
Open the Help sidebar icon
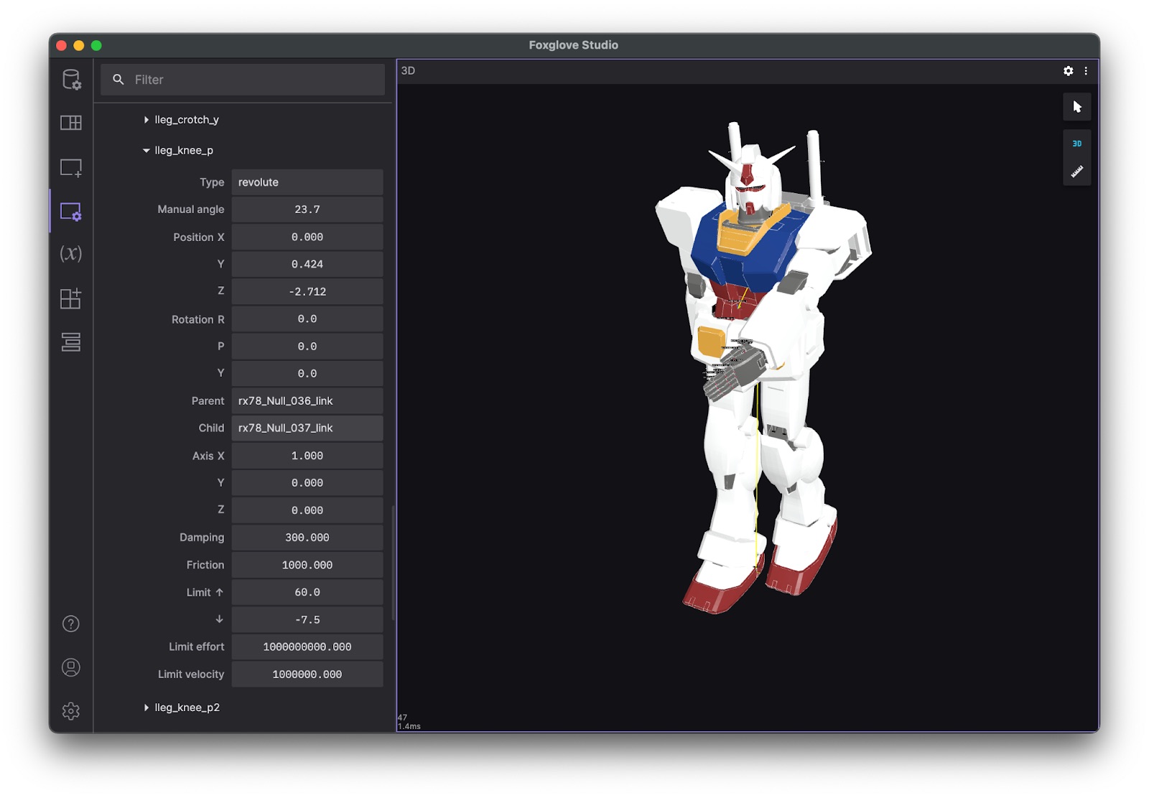pos(70,624)
